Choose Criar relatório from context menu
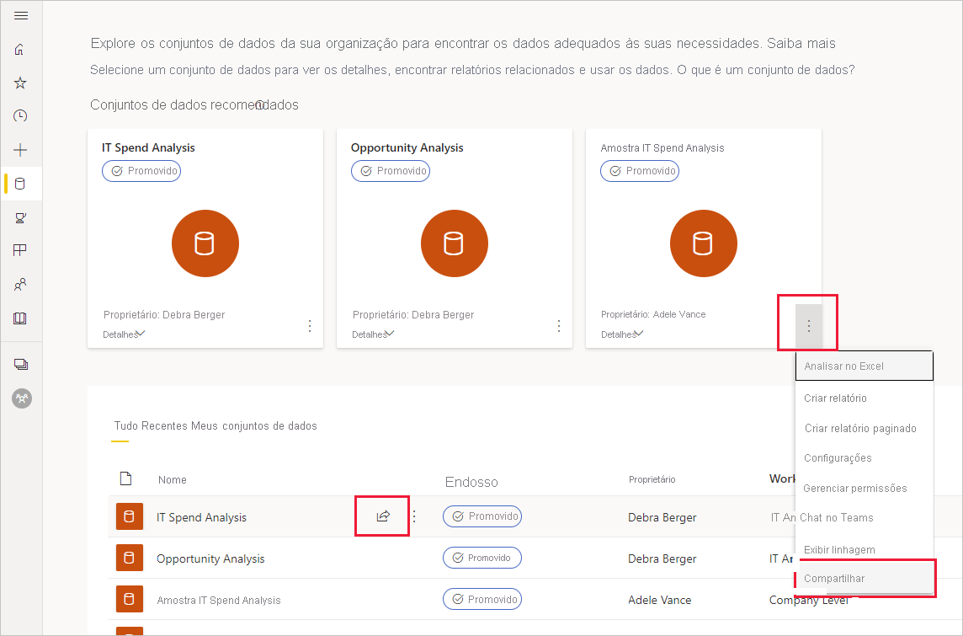 [865, 398]
